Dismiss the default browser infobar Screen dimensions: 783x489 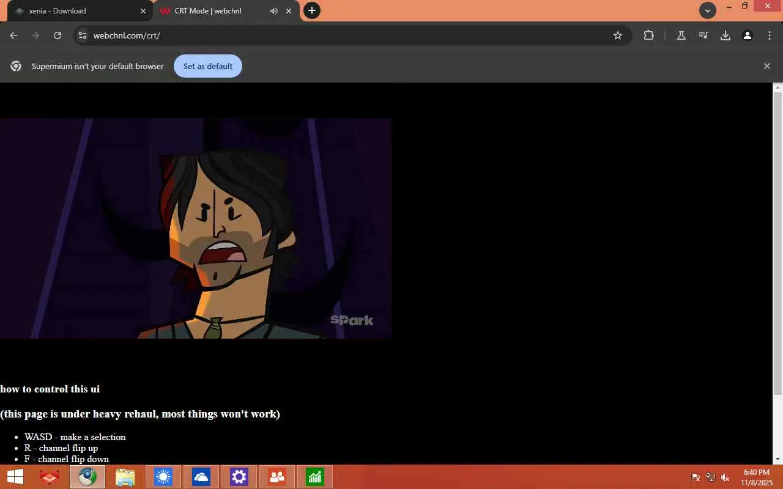tap(767, 66)
